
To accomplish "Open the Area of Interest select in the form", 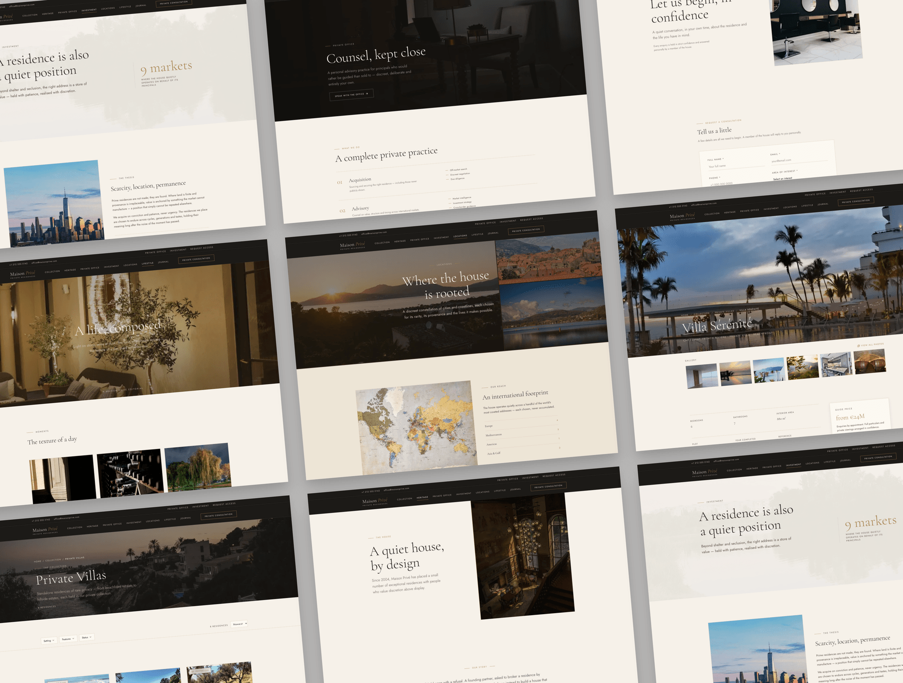I will point(801,177).
